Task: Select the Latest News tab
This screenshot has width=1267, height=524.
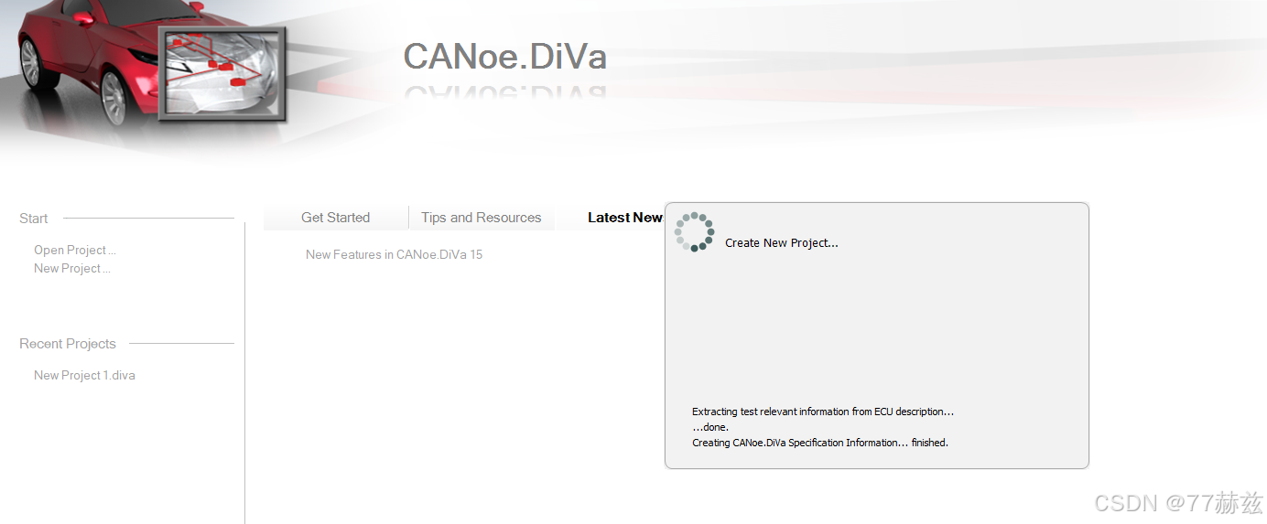Action: click(x=624, y=218)
